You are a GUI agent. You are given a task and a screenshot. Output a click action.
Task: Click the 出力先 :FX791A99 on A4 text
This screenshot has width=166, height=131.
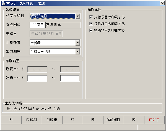pyautogui.click(x=33, y=109)
